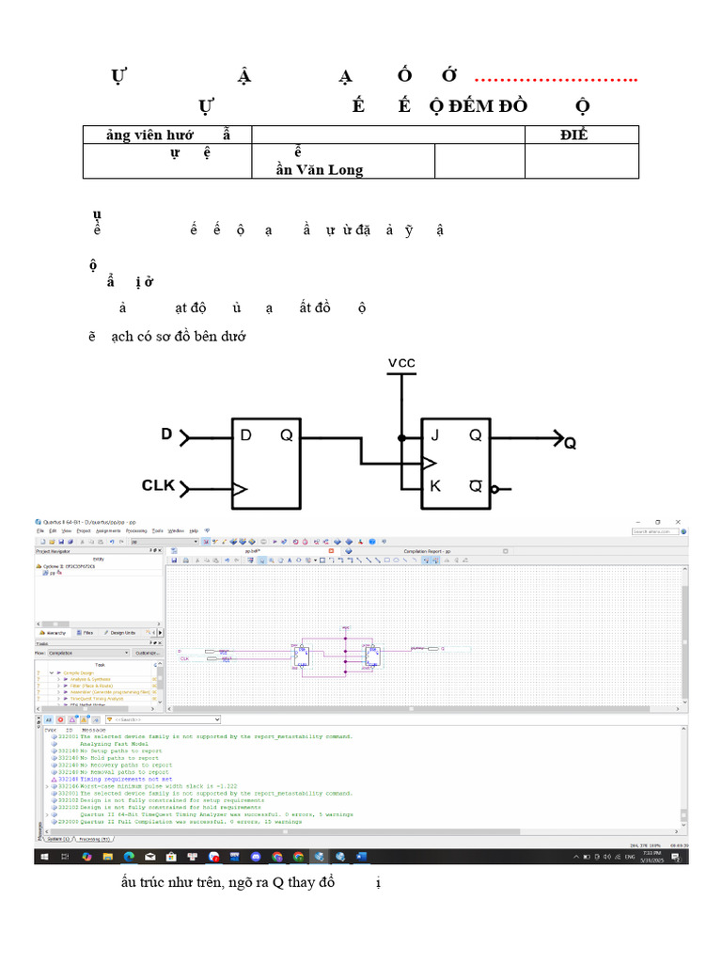The width and height of the screenshot is (722, 963).
Task: Choose the Orthogonal Node tool
Action: (x=332, y=560)
